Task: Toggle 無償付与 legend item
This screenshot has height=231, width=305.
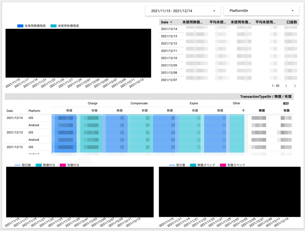Action: [x=45, y=165]
